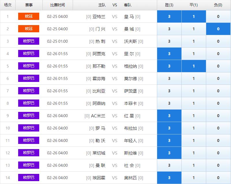Select draw (1) for 霍芬海 vs 莫尔德
Viewport: 231px width, 184px height.
pos(194,78)
